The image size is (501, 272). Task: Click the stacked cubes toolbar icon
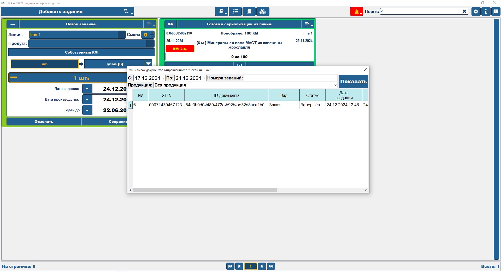pyautogui.click(x=263, y=11)
